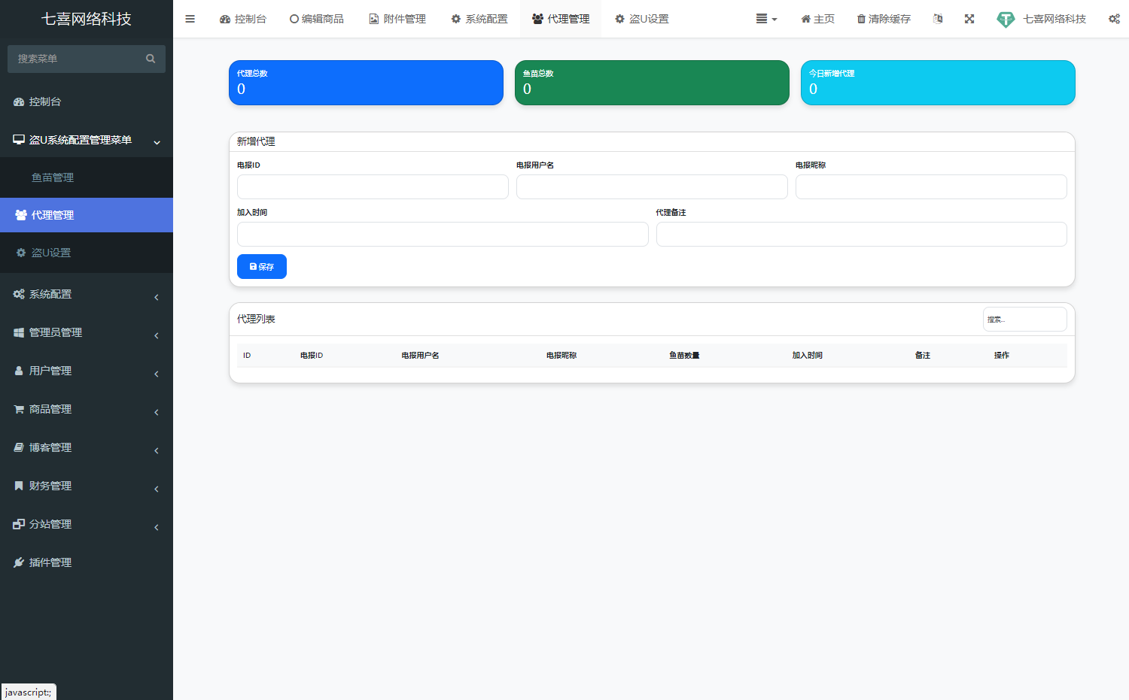
Task: Click the 搜索 box in 代理列表 panel
Action: [x=1024, y=319]
